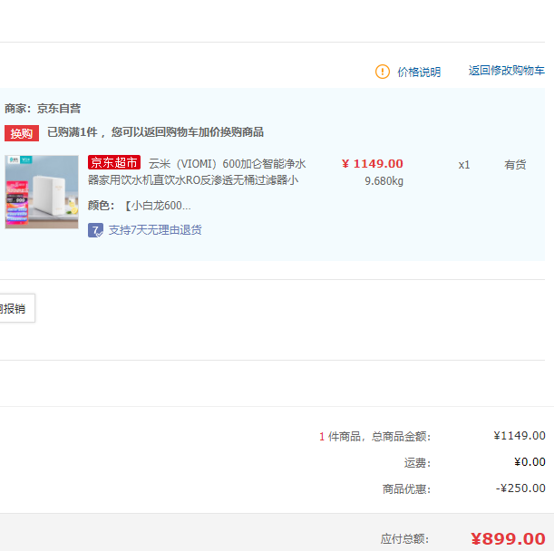This screenshot has width=554, height=551.
Task: Click the x1 quantity text
Action: [464, 165]
